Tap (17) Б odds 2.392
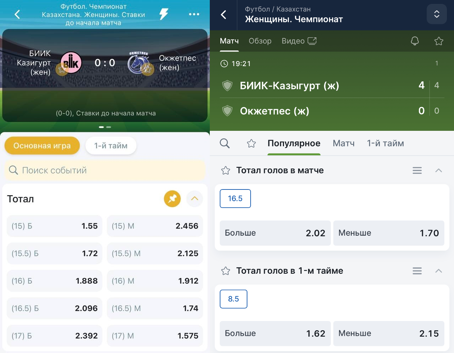The width and height of the screenshot is (454, 353). pyautogui.click(x=54, y=336)
